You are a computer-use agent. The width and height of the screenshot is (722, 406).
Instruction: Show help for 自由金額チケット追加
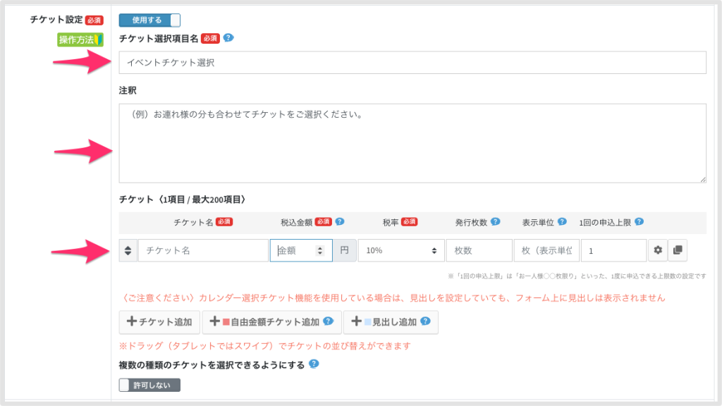[x=329, y=321]
